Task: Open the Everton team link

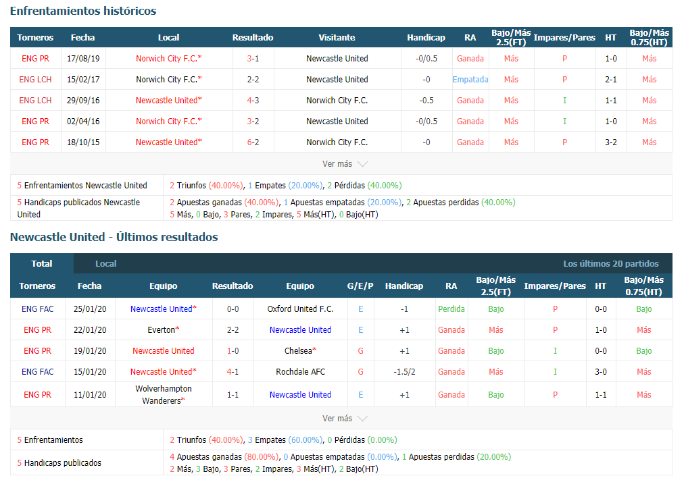Action: pyautogui.click(x=163, y=330)
